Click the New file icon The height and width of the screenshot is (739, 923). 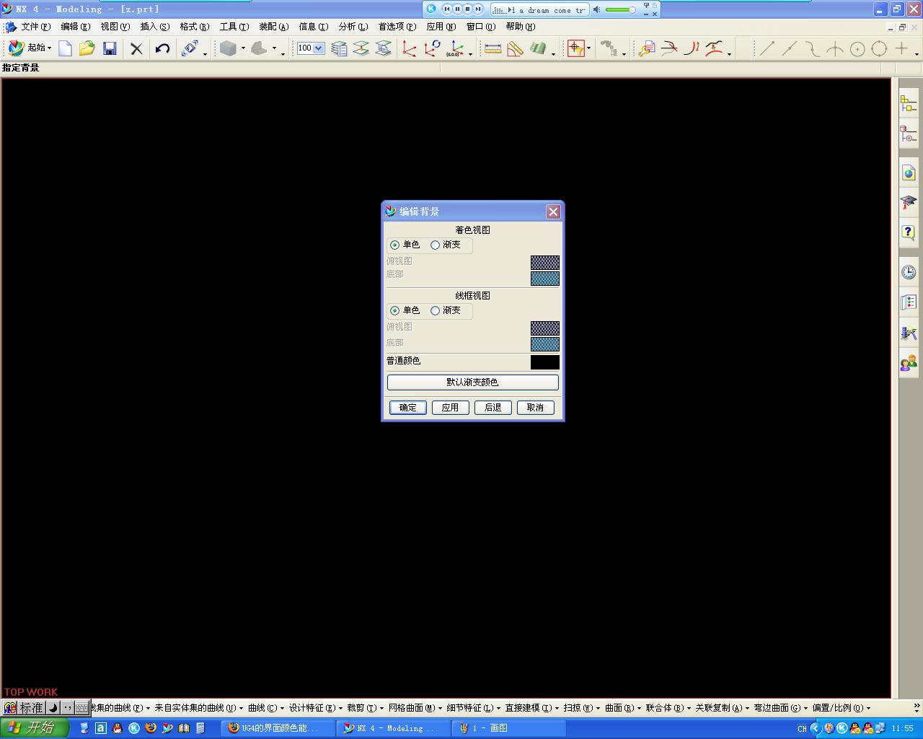coord(65,48)
